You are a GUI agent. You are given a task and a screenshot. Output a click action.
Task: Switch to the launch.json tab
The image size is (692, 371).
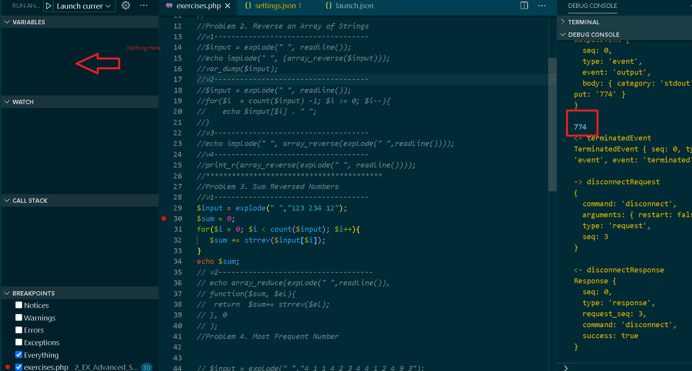tap(354, 6)
